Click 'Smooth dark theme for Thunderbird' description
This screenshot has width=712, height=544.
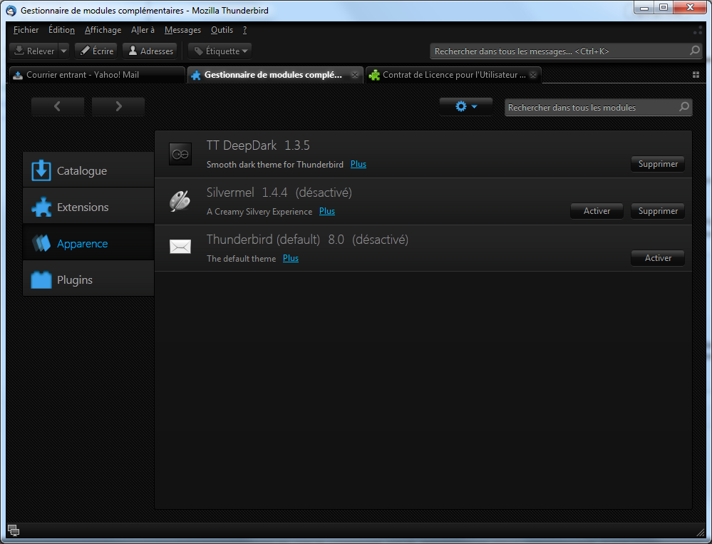click(x=274, y=165)
